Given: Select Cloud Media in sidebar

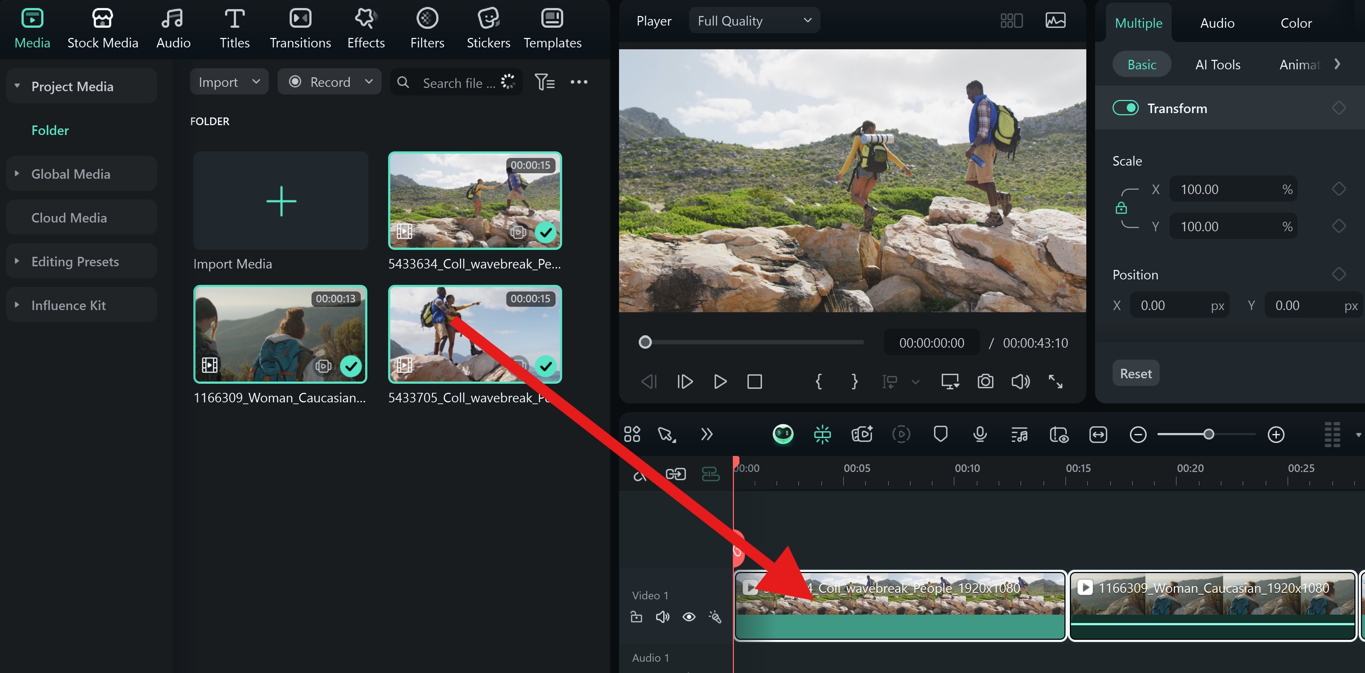Looking at the screenshot, I should coord(82,217).
